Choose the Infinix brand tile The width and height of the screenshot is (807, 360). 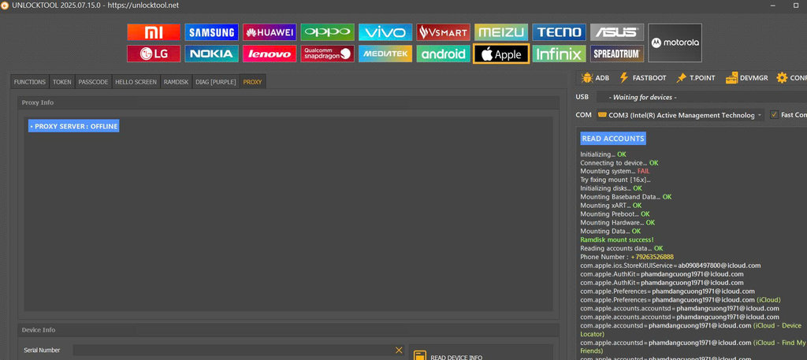coord(559,54)
